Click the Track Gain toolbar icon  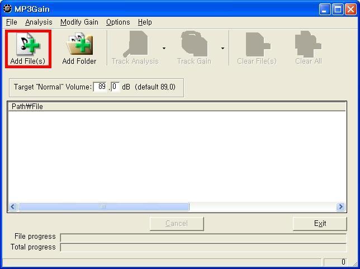(194, 44)
